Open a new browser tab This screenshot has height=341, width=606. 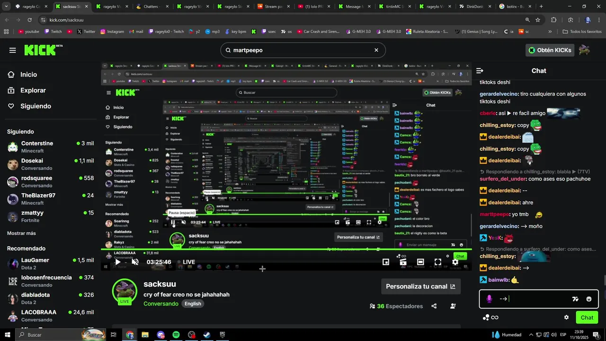[541, 7]
